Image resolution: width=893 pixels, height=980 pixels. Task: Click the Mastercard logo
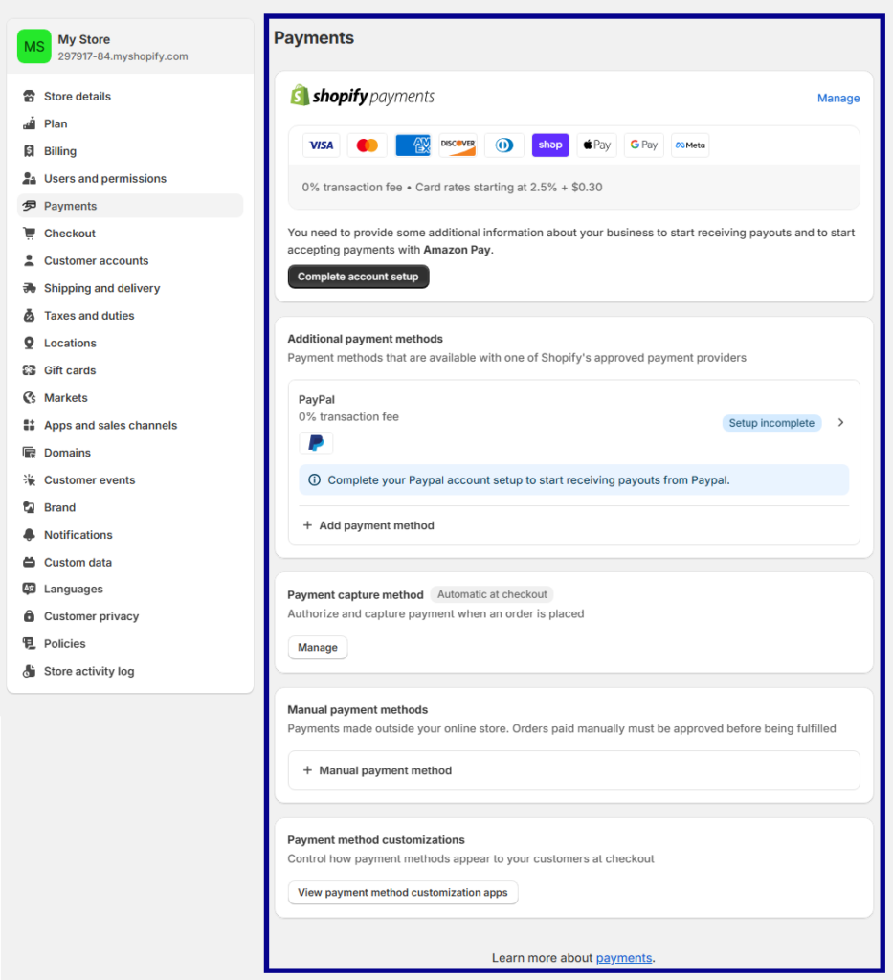(x=367, y=145)
